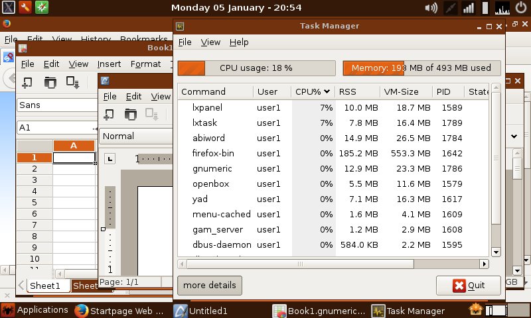Click the wrench tools icon in top panel
This screenshot has height=318, width=531.
coord(25,8)
